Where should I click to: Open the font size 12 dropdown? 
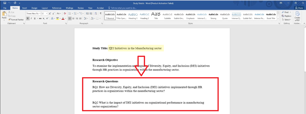pos(47,13)
